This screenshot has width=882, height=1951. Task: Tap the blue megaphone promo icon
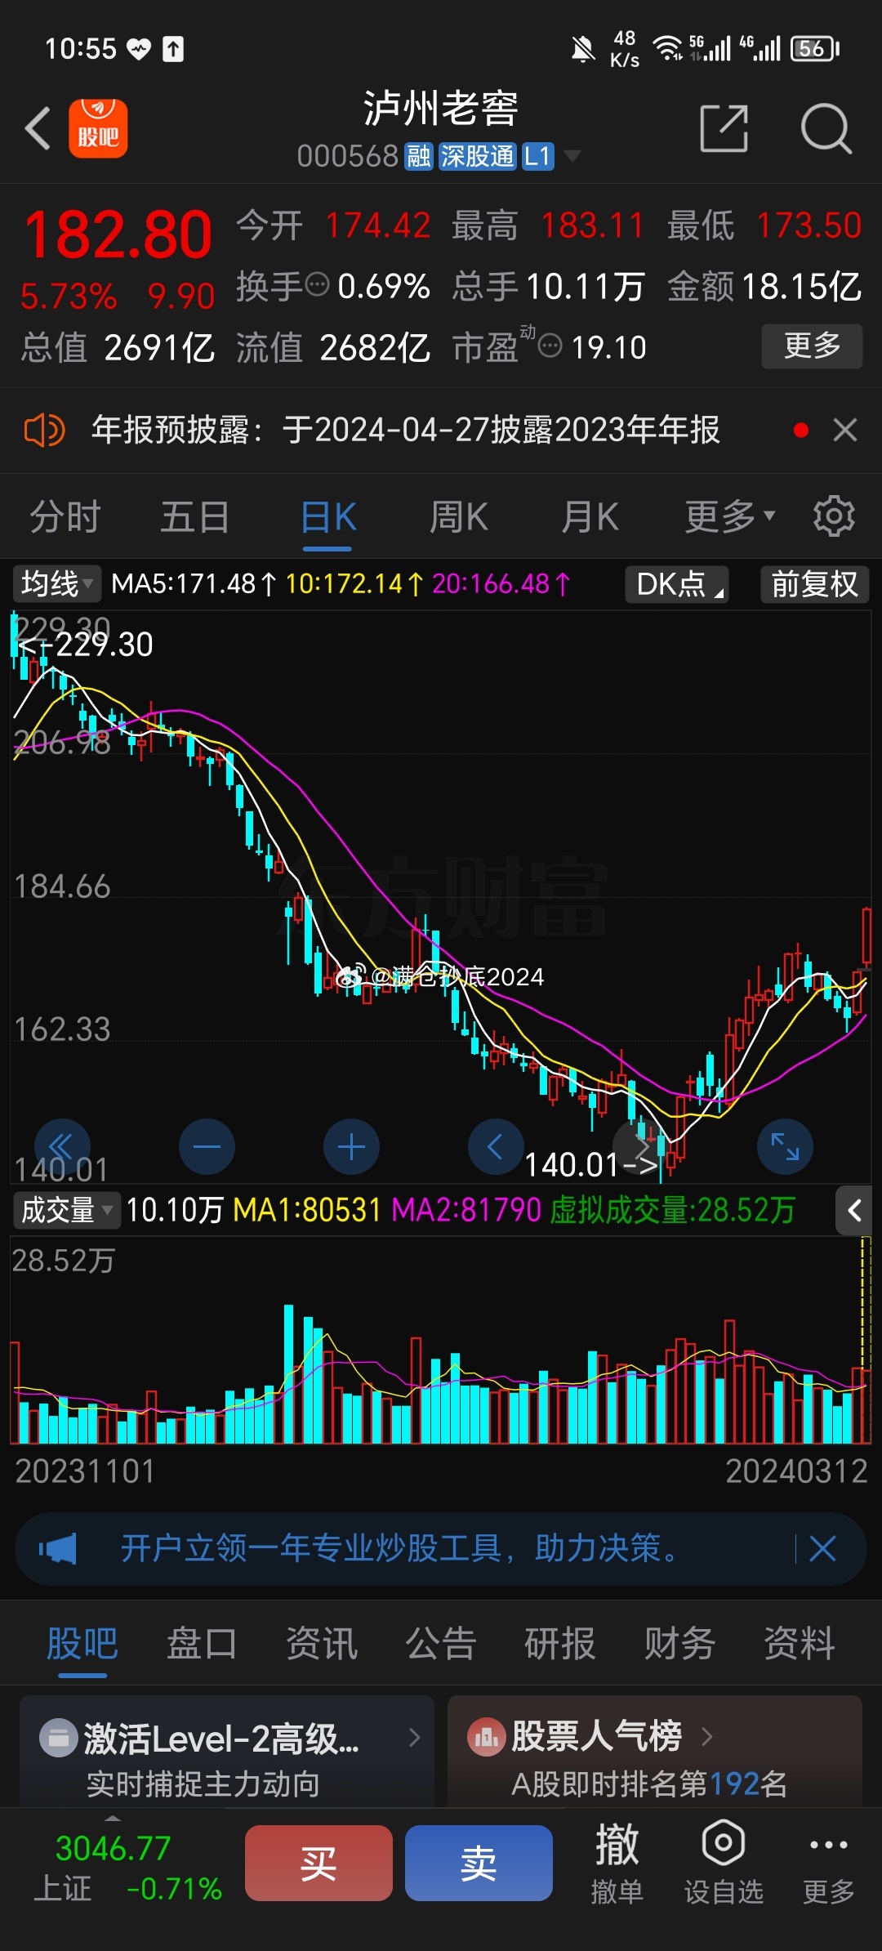[57, 1548]
